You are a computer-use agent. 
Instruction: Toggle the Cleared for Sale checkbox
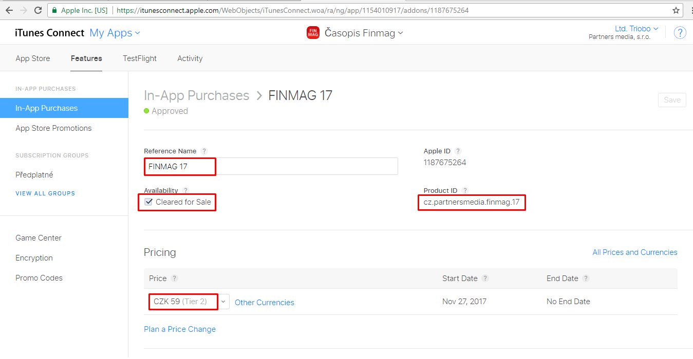pos(148,202)
